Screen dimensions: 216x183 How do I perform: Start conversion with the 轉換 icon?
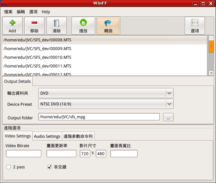coord(108,23)
